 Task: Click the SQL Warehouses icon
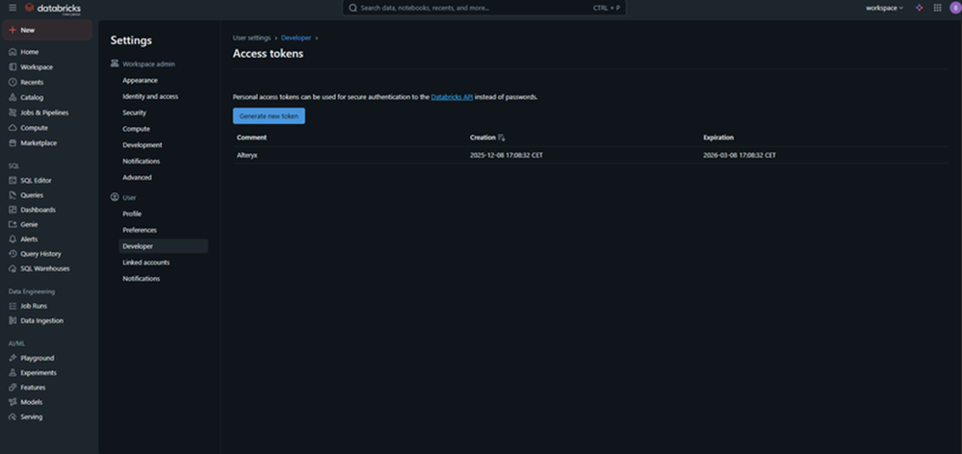tap(13, 269)
